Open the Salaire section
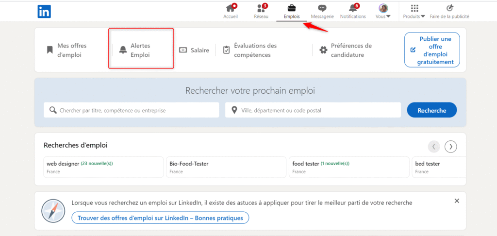The image size is (497, 236). pyautogui.click(x=194, y=50)
